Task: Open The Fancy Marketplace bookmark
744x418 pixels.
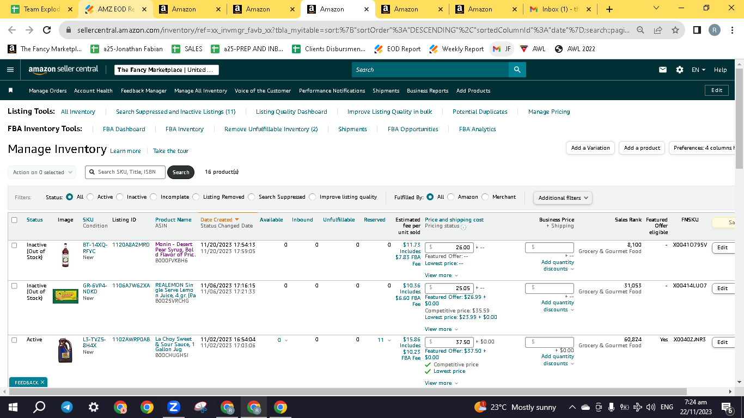Action: pos(45,49)
